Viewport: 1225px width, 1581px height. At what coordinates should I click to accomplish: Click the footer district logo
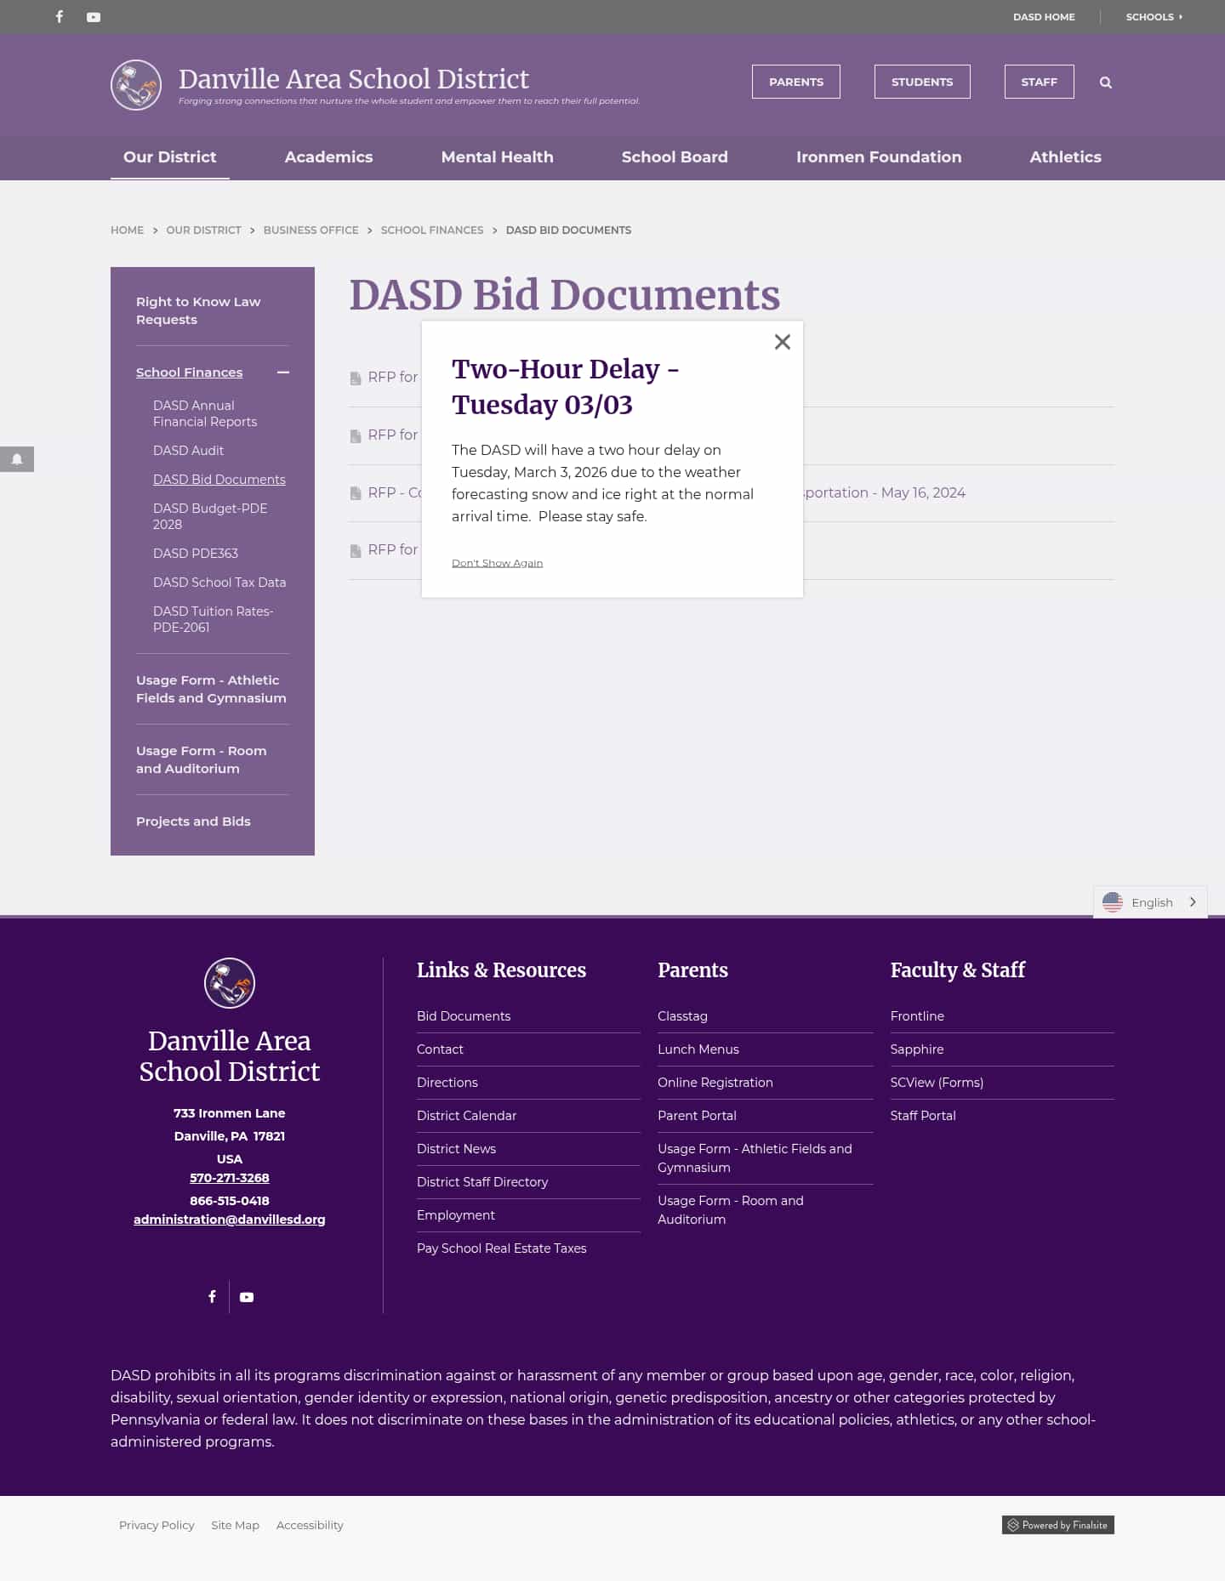pyautogui.click(x=230, y=983)
